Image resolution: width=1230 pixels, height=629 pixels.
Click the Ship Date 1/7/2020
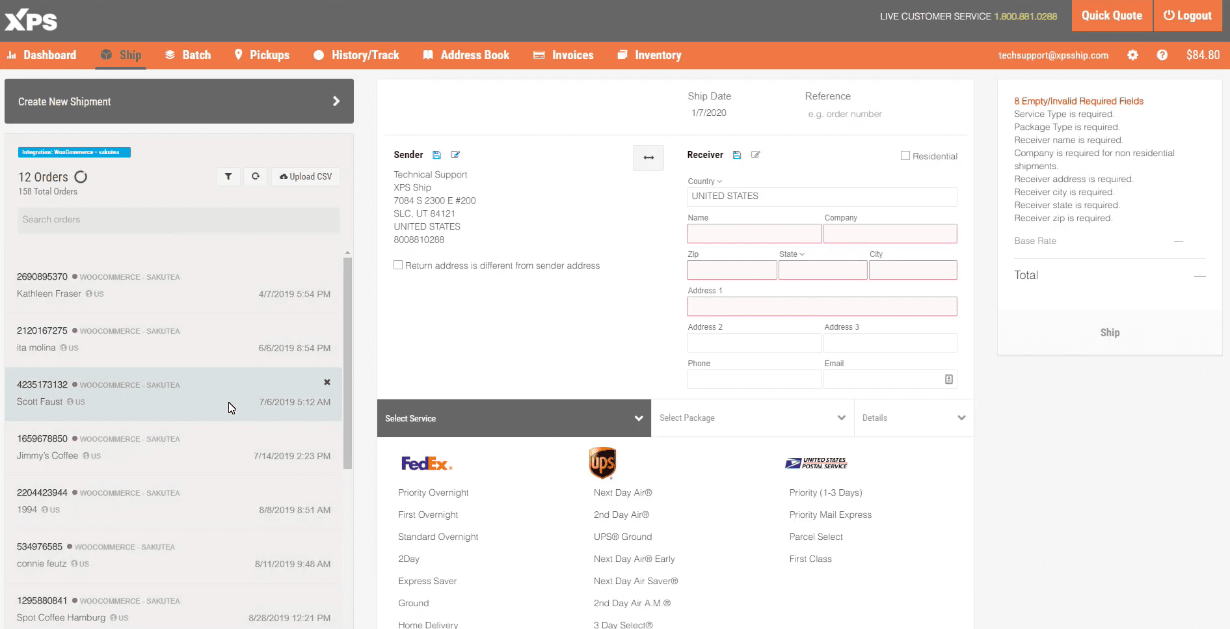click(x=709, y=113)
